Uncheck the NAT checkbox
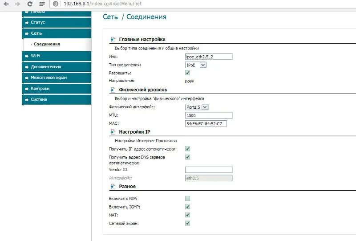 187,215
